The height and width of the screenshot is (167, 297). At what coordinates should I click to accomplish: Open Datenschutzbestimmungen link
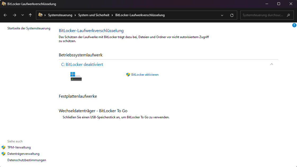(27, 160)
